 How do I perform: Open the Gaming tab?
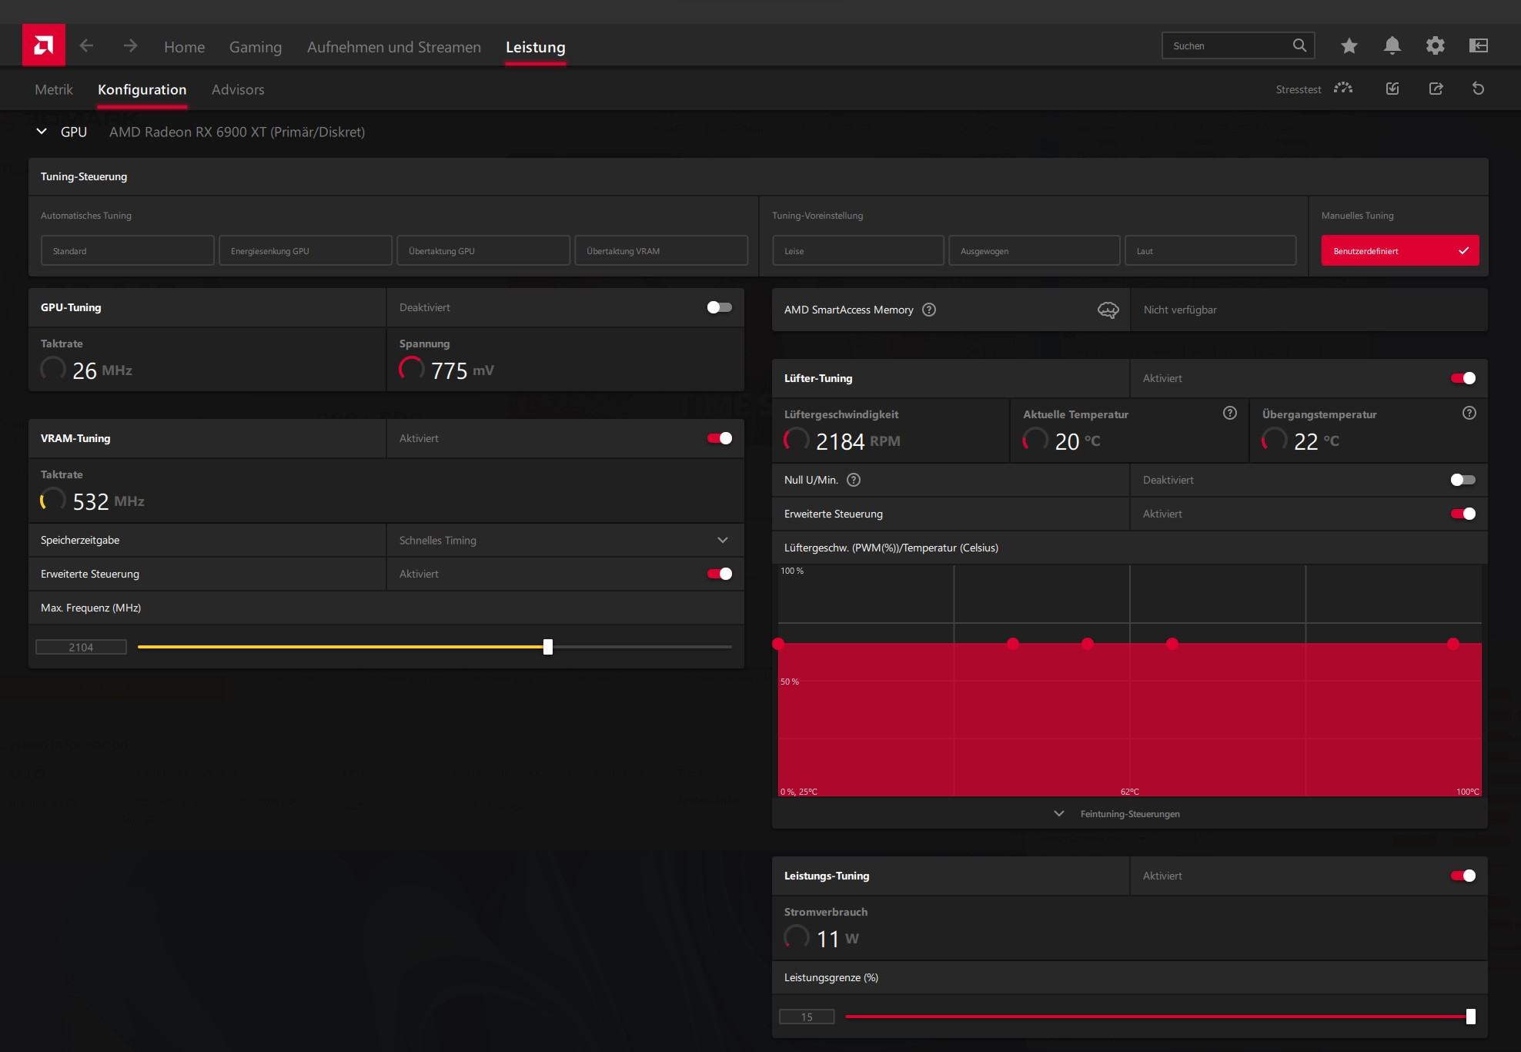(256, 47)
